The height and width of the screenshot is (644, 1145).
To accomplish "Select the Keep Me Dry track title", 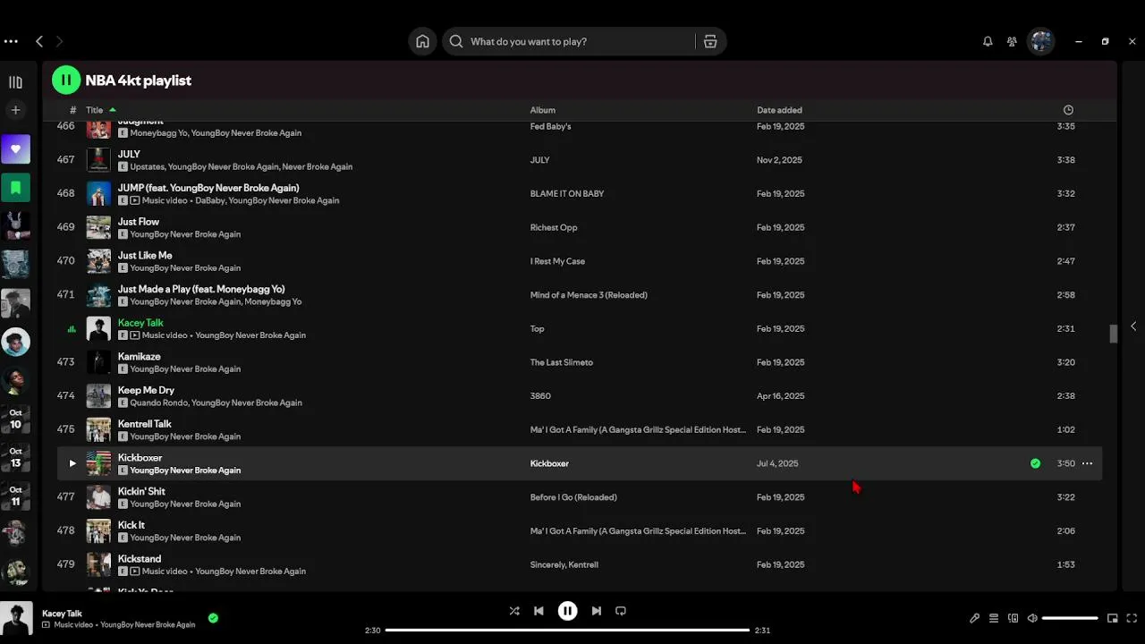I will click(x=146, y=390).
